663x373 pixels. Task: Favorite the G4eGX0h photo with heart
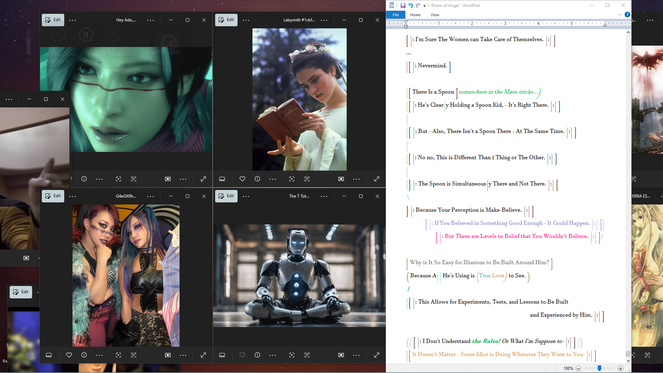pos(69,355)
